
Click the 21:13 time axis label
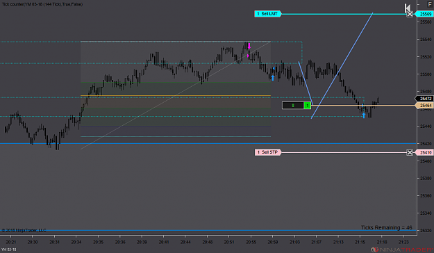pyautogui.click(x=338, y=242)
